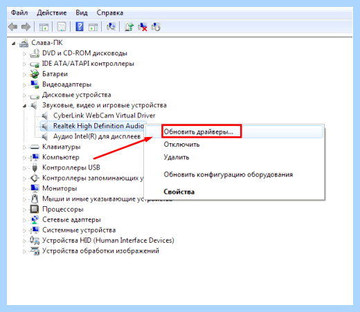
Task: Select the Компьютер category row
Action: click(61, 157)
